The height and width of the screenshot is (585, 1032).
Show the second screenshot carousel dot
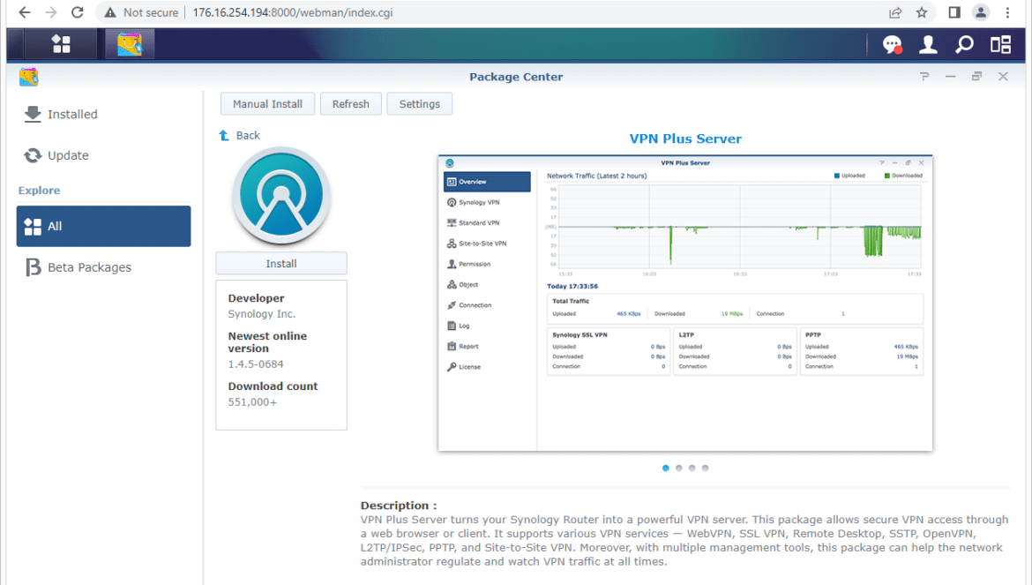click(678, 468)
